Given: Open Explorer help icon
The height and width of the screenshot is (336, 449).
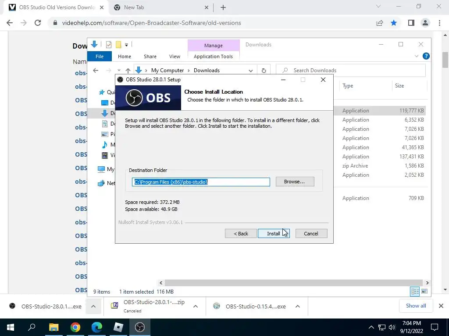Looking at the screenshot, I should click(x=426, y=56).
